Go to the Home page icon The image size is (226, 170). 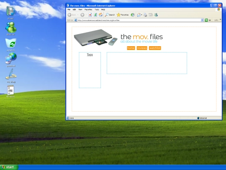click(101, 15)
